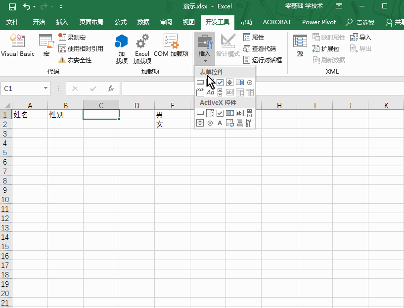The height and width of the screenshot is (308, 404).
Task: Insert ActiveX combo box
Action: 210,113
